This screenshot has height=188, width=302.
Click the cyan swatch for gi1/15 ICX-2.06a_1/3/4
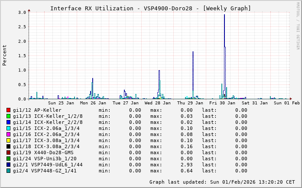point(9,128)
